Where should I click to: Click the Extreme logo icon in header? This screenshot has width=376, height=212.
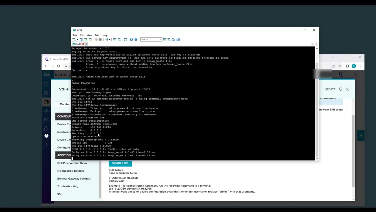coord(341,75)
